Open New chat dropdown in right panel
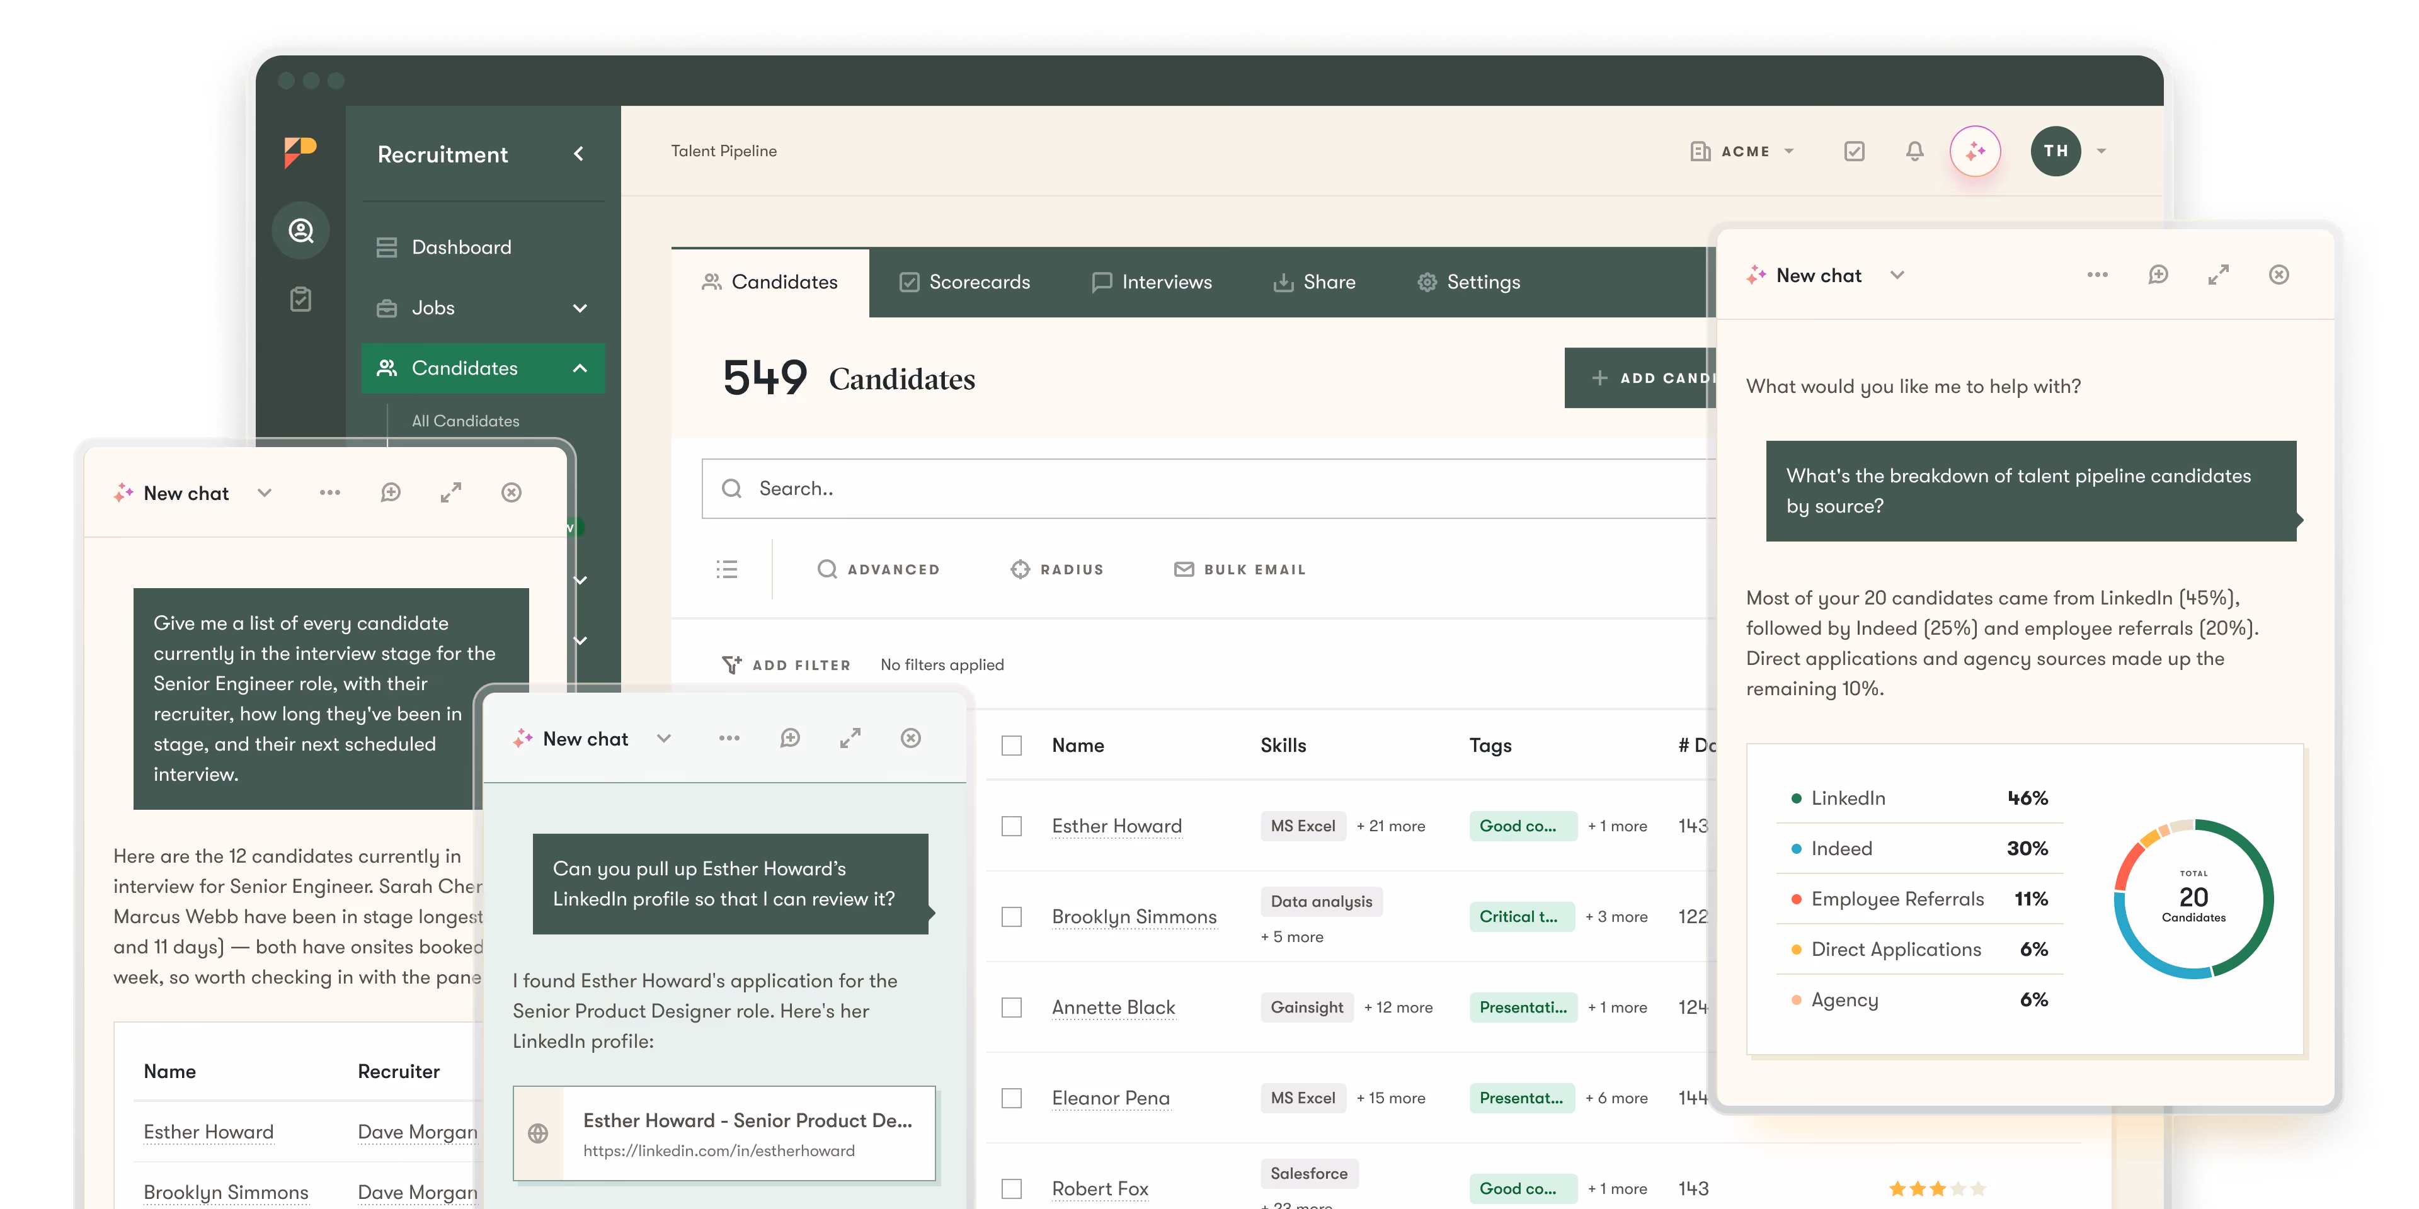Viewport: 2419px width, 1209px height. pos(1897,275)
